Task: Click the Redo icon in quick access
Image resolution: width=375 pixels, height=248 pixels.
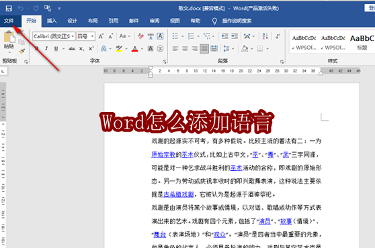Action: (x=36, y=9)
